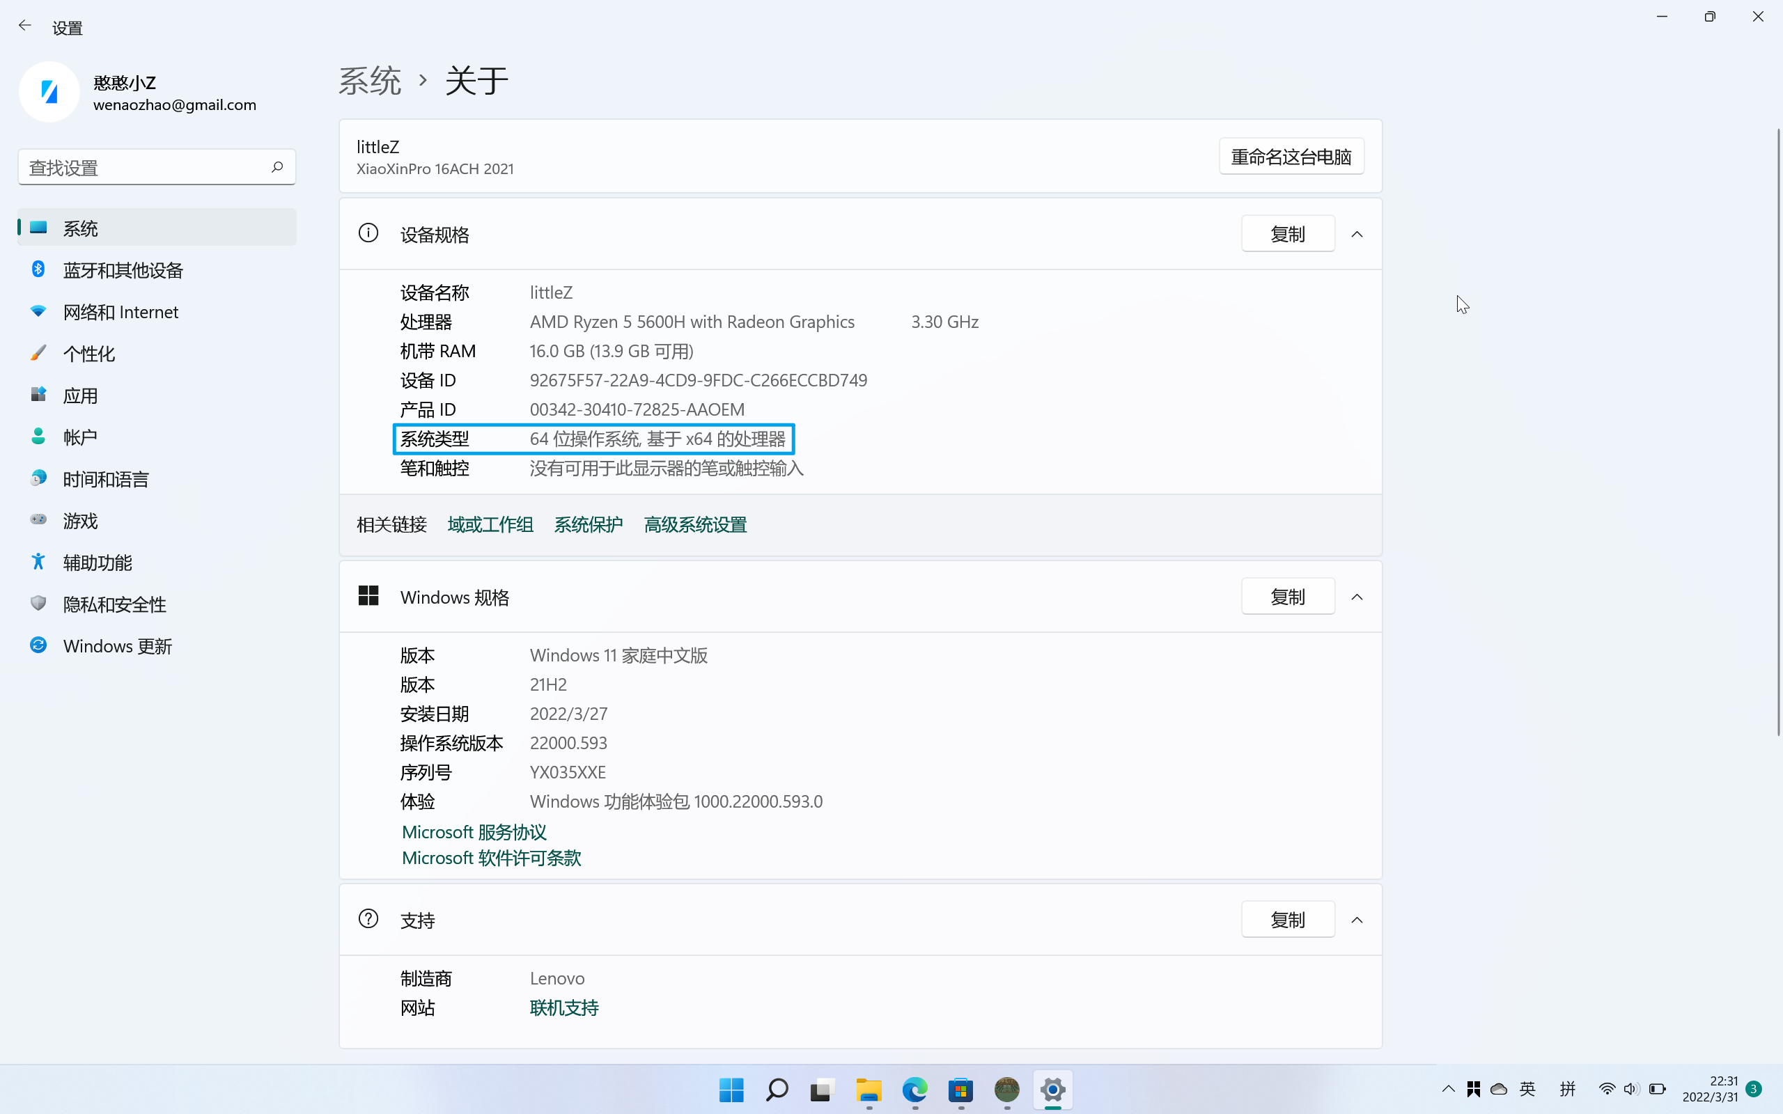Image resolution: width=1783 pixels, height=1114 pixels.
Task: Click the 查找设置 search field
Action: point(143,168)
